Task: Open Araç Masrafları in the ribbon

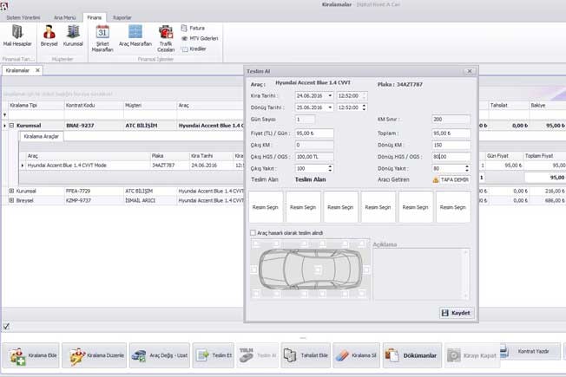Action: [135, 36]
